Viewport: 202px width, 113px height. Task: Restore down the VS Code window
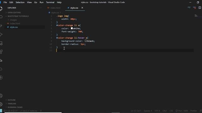(x=198, y=2)
